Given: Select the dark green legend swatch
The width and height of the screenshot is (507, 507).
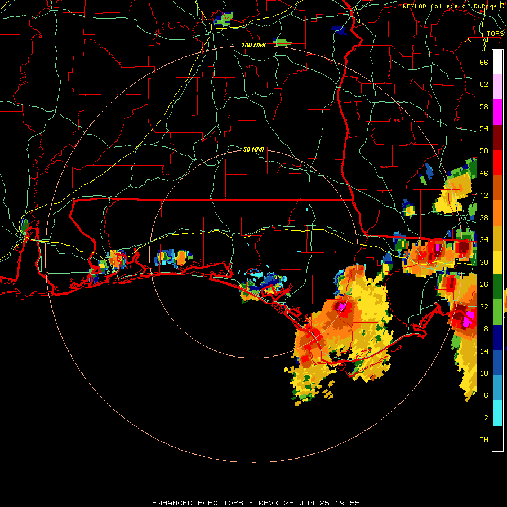Looking at the screenshot, I should 497,287.
